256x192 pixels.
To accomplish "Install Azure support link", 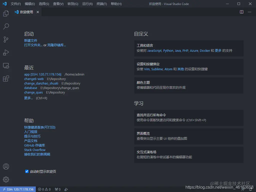I will [x=194, y=50].
